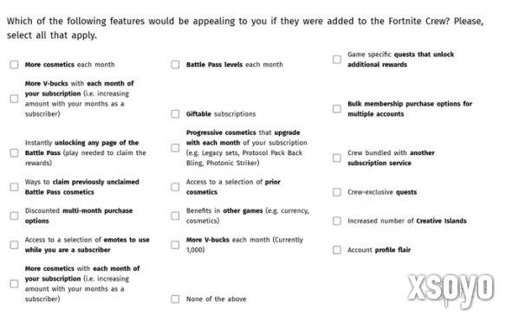The image size is (506, 316).
Task: Tick claim previously unclaimed Battle Pass cosmetics
Action: point(14,187)
